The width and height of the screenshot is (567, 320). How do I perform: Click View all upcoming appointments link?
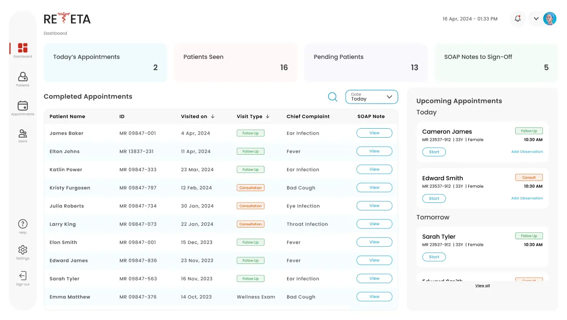482,286
